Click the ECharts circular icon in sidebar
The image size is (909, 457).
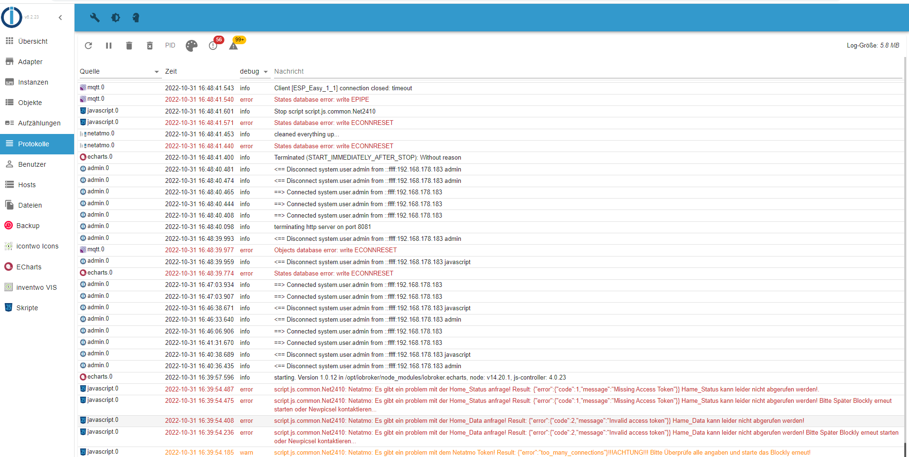click(x=8, y=267)
